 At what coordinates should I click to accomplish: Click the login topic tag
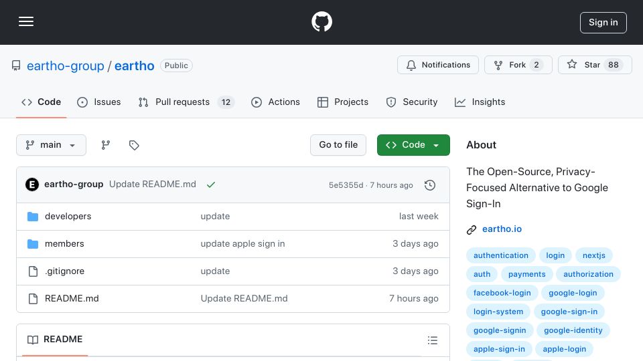555,255
